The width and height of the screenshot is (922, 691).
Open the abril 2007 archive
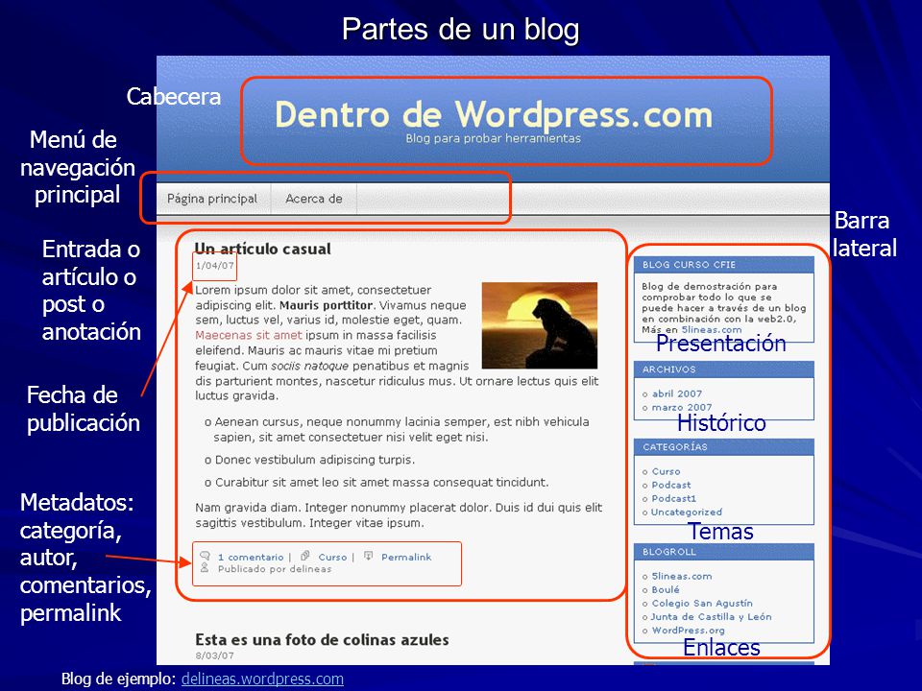click(x=677, y=394)
